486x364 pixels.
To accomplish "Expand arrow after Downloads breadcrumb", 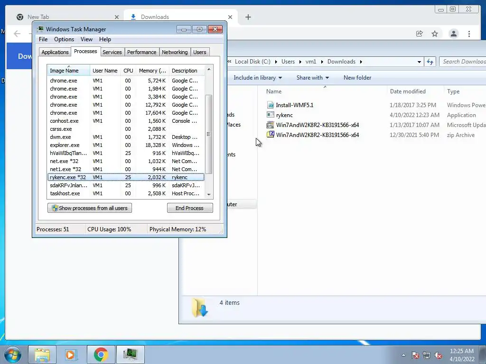I will [x=361, y=62].
